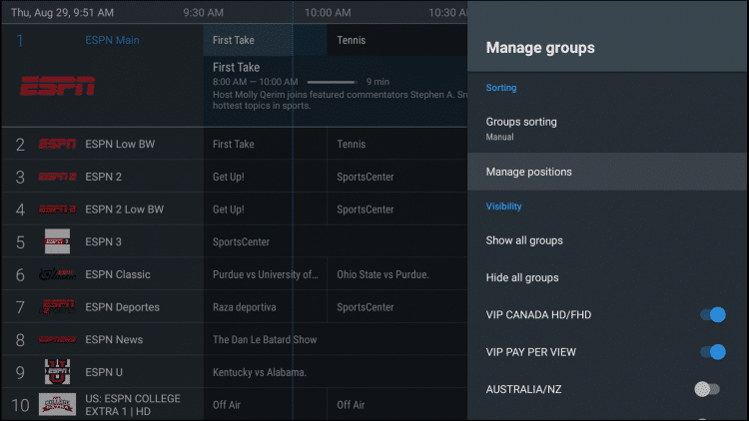Open The Dan Le Batard Show listing
749x421 pixels.
pos(265,340)
